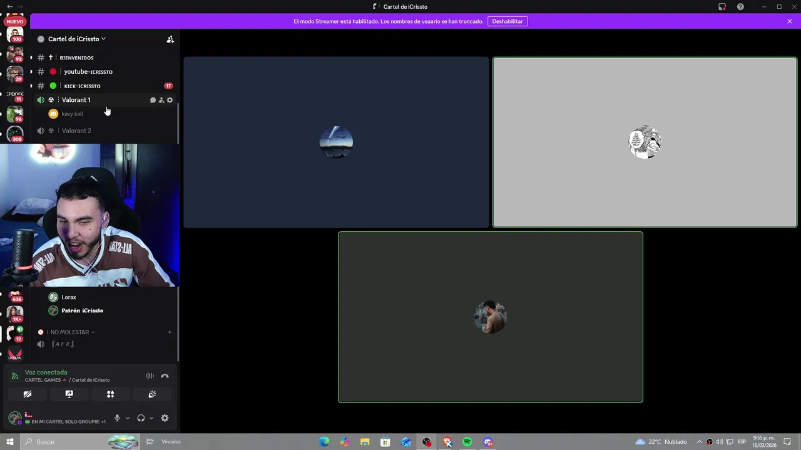The width and height of the screenshot is (801, 450).
Task: Open the Valorant 1 channel chat bubble icon
Action: point(153,100)
